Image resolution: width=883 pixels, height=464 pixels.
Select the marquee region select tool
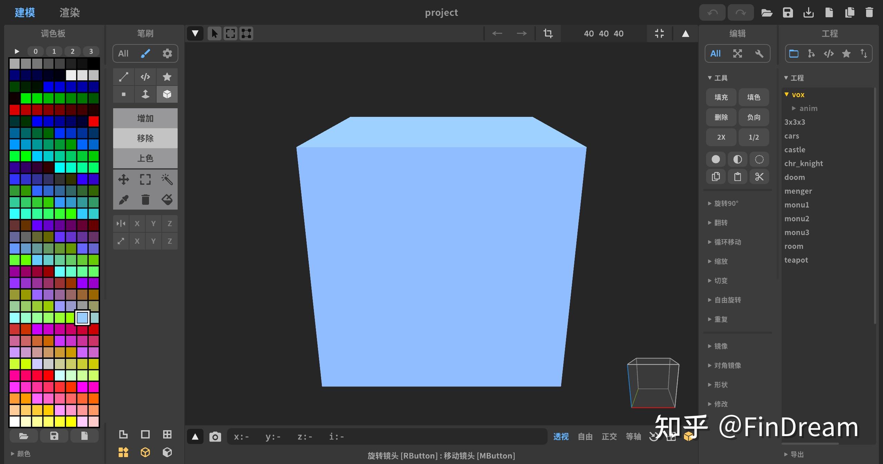[145, 179]
